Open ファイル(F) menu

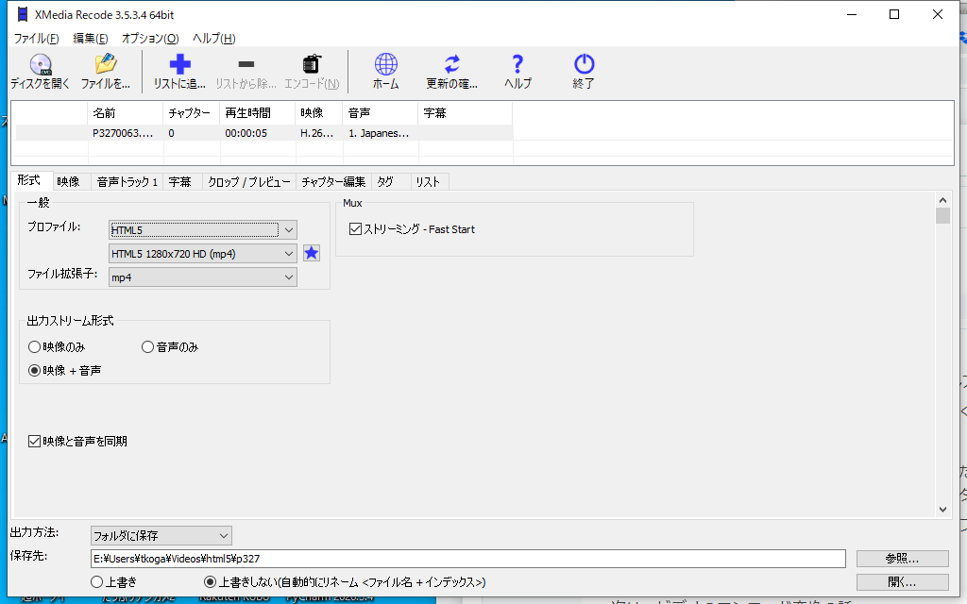37,38
